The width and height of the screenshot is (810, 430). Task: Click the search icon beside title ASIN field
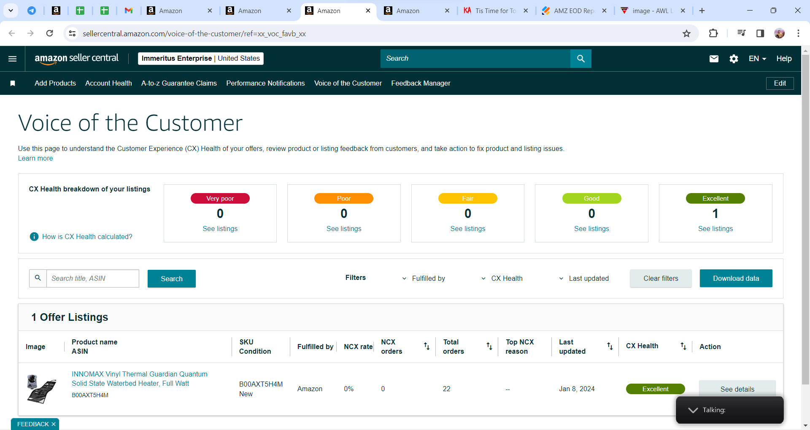(38, 278)
